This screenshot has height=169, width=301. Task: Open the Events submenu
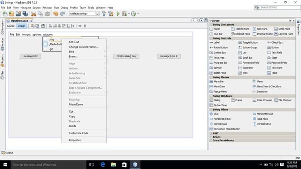click(x=84, y=56)
